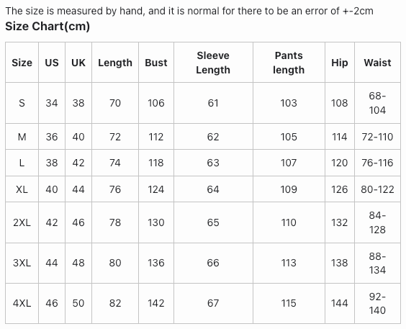Screen dimensions: 406x329
Task: Click the Bust column header
Action: 156,63
